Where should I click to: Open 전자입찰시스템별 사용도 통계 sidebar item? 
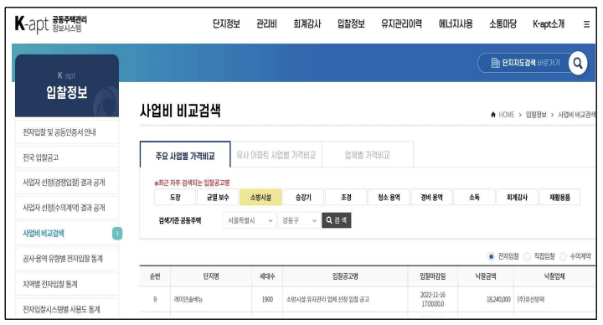(67, 308)
